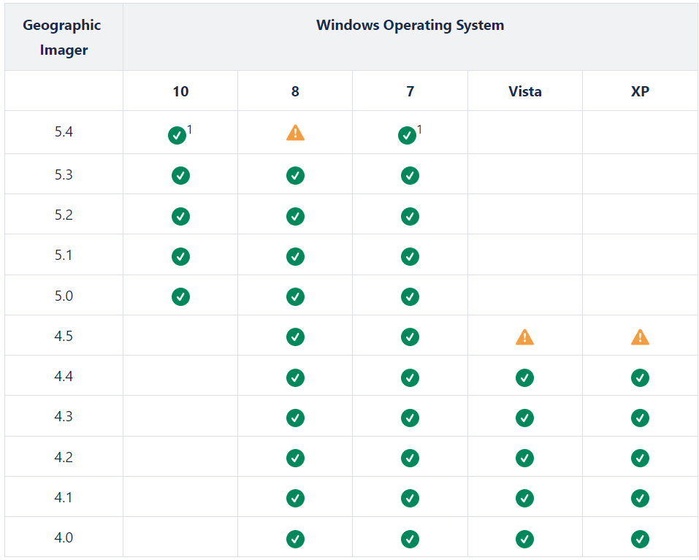
Task: Click the 4.4 check mark under Vista
Action: (x=524, y=377)
